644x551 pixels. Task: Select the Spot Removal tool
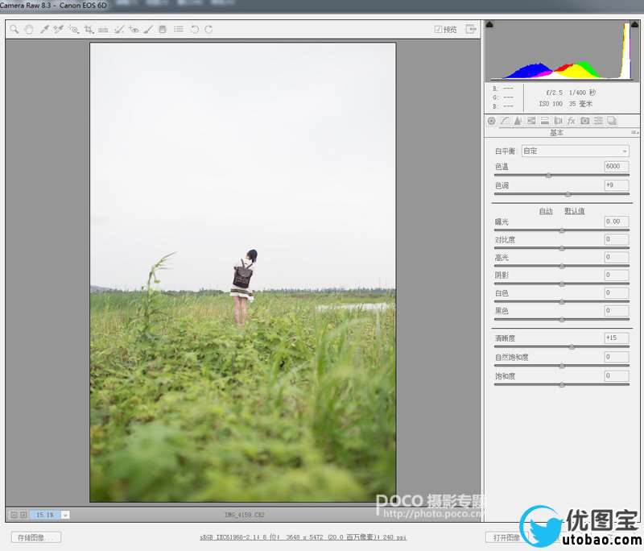pyautogui.click(x=118, y=29)
